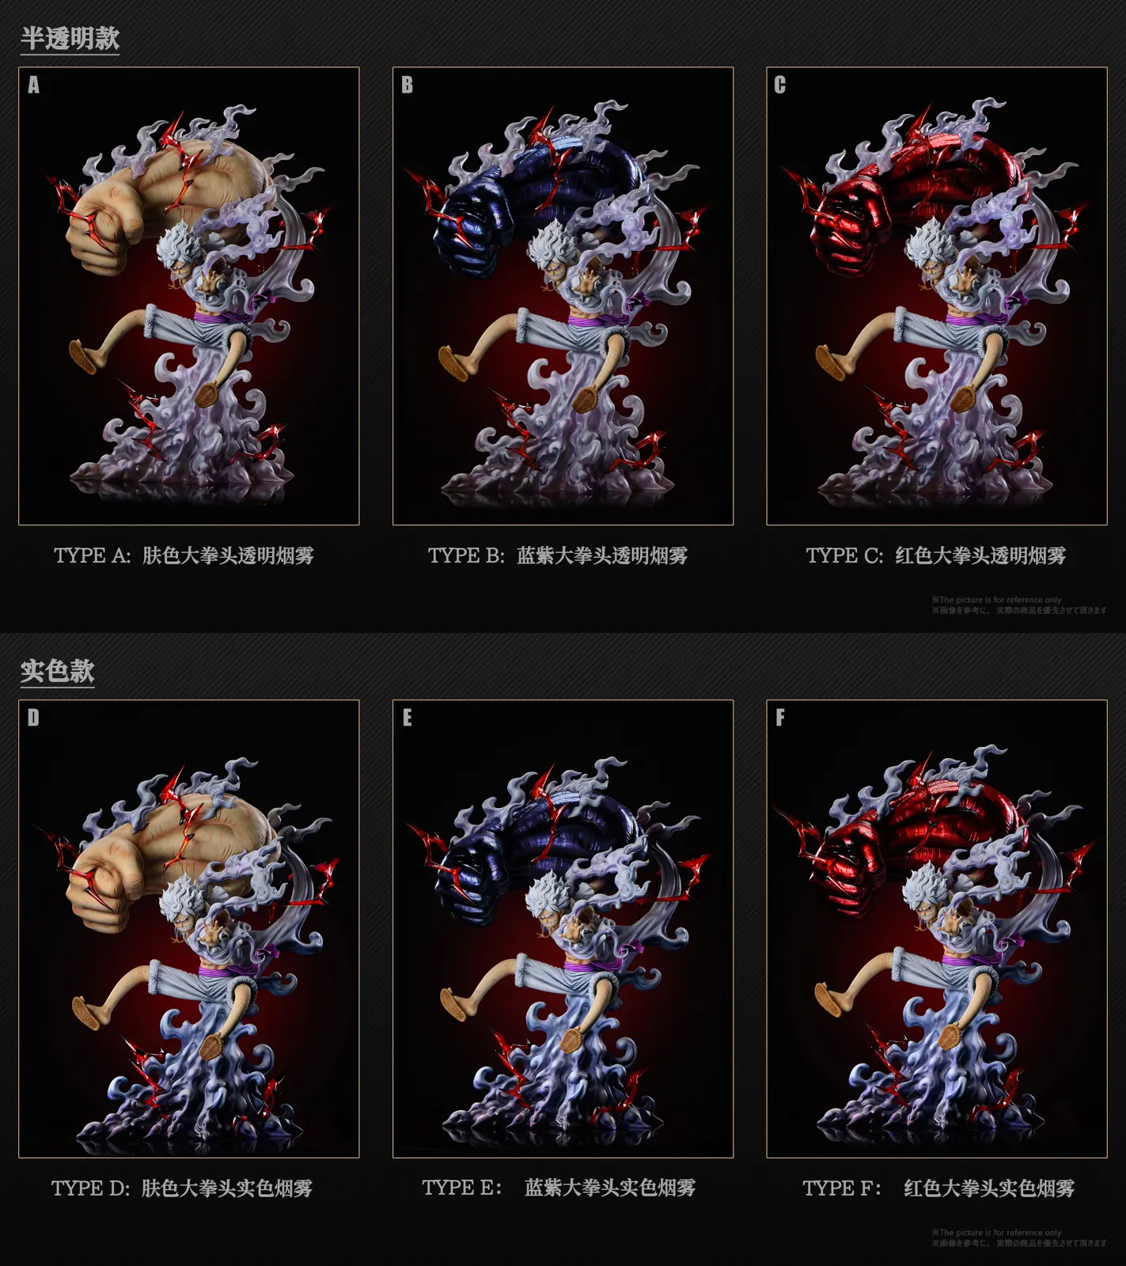Open the Type C red fist thumbnail
The height and width of the screenshot is (1266, 1126).
(937, 296)
